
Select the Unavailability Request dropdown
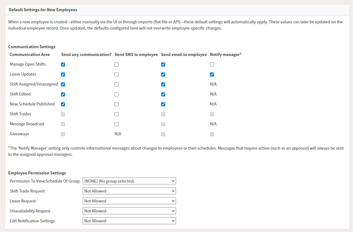click(129, 211)
